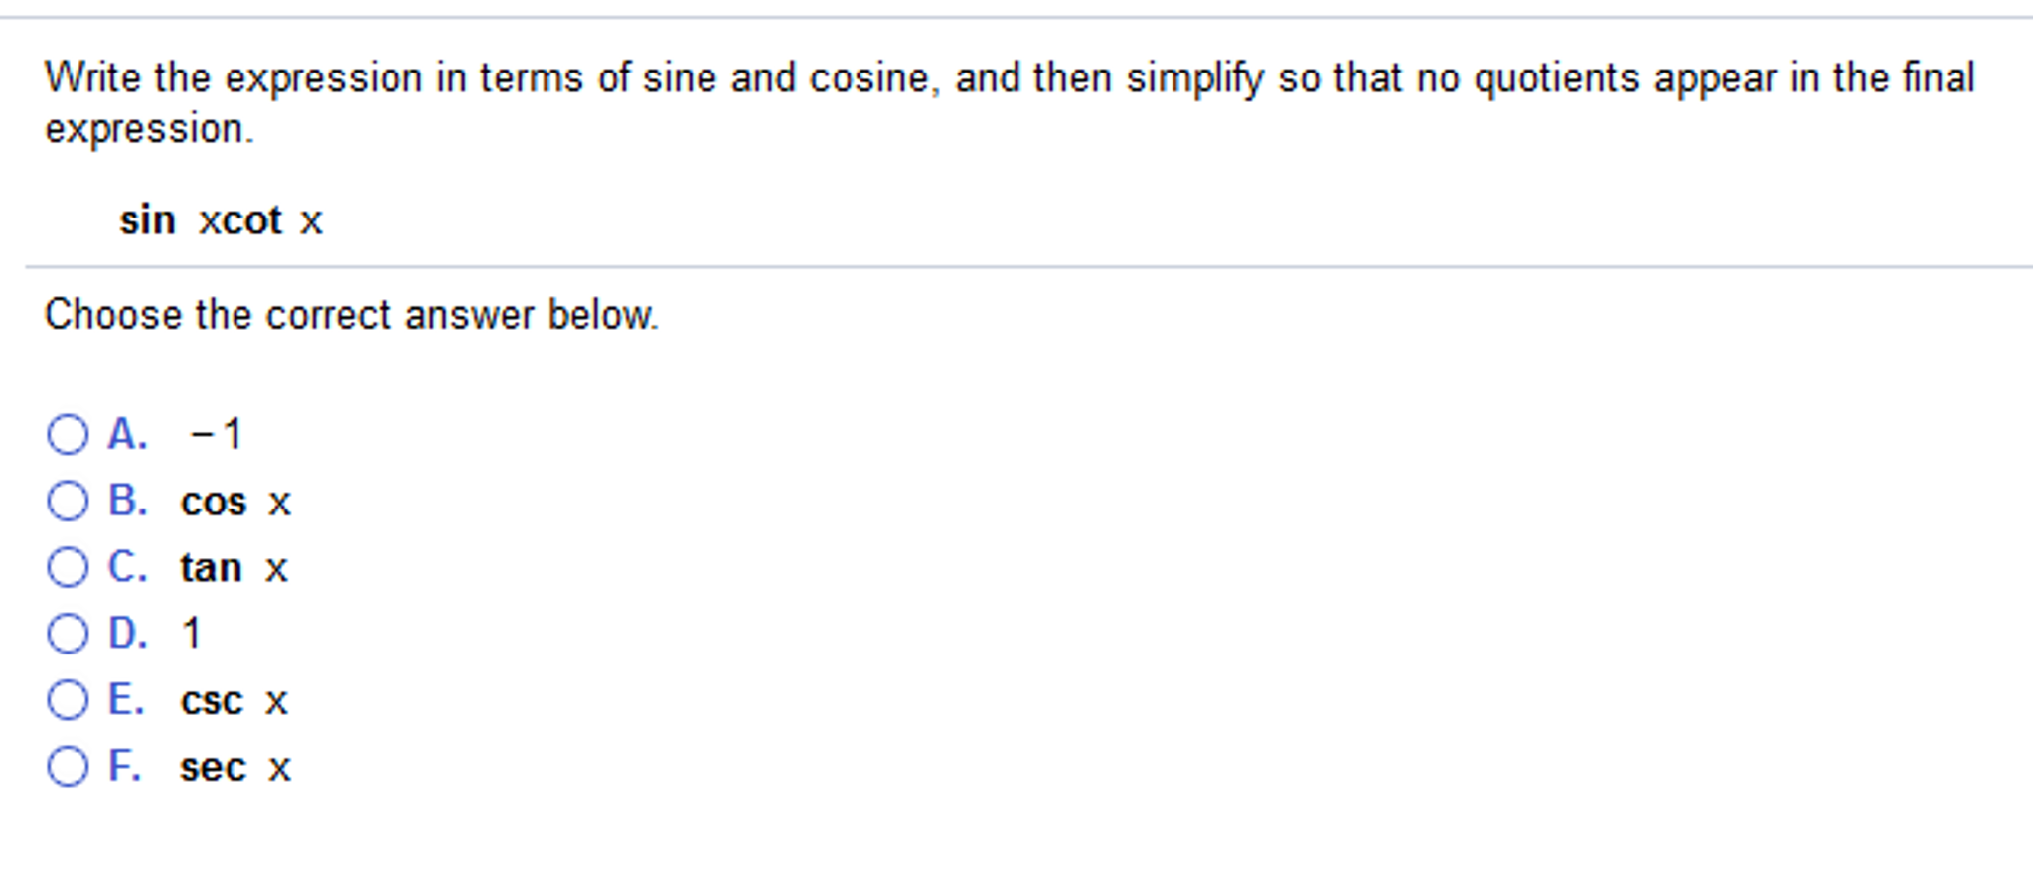
Task: Click the 'Write the expression' instruction text
Action: [1010, 103]
